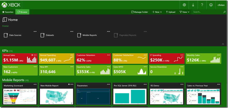Image resolution: width=228 pixels, height=108 pixels.
Task: Open ellipsis menu on New Customers KPI
Action: point(35,67)
